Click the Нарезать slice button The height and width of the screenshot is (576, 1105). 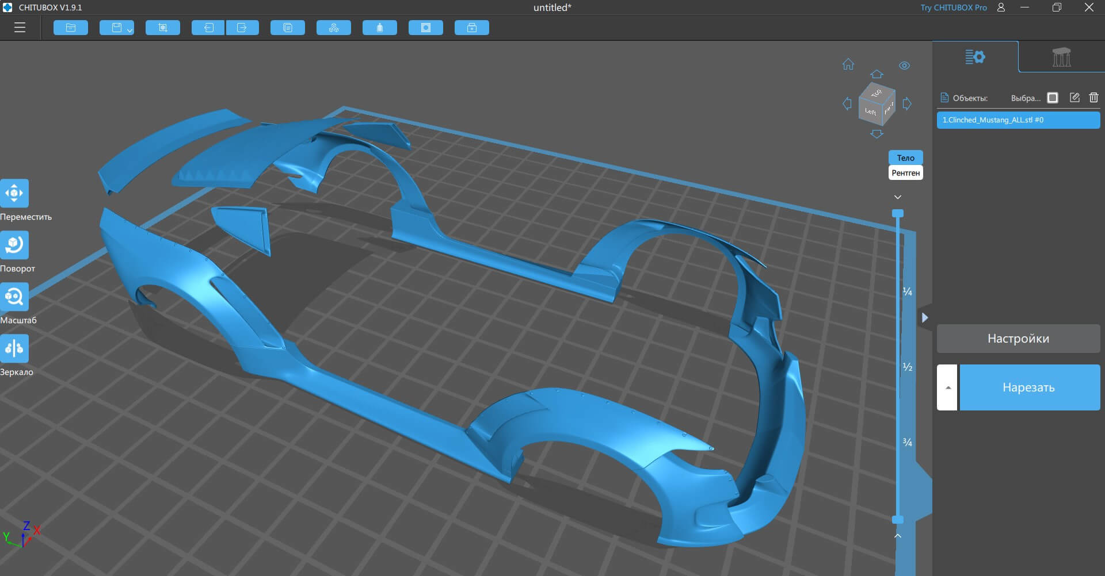tap(1029, 387)
